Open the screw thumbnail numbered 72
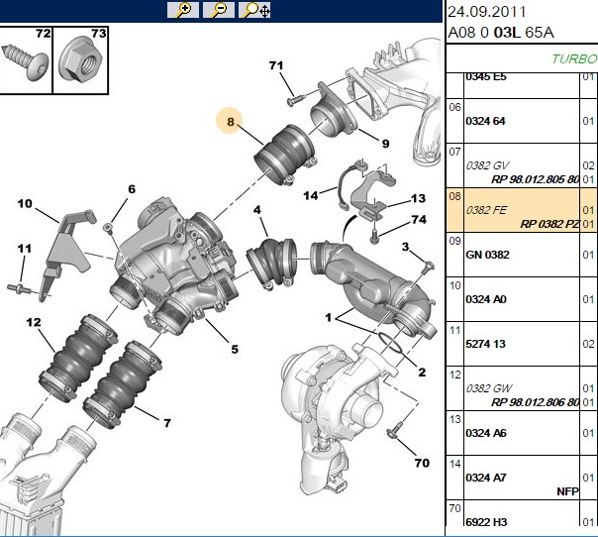The width and height of the screenshot is (598, 537). [x=26, y=59]
